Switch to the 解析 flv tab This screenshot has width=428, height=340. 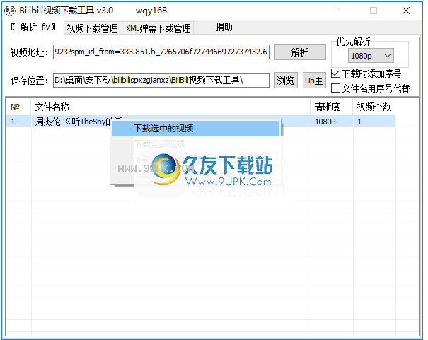[x=33, y=27]
